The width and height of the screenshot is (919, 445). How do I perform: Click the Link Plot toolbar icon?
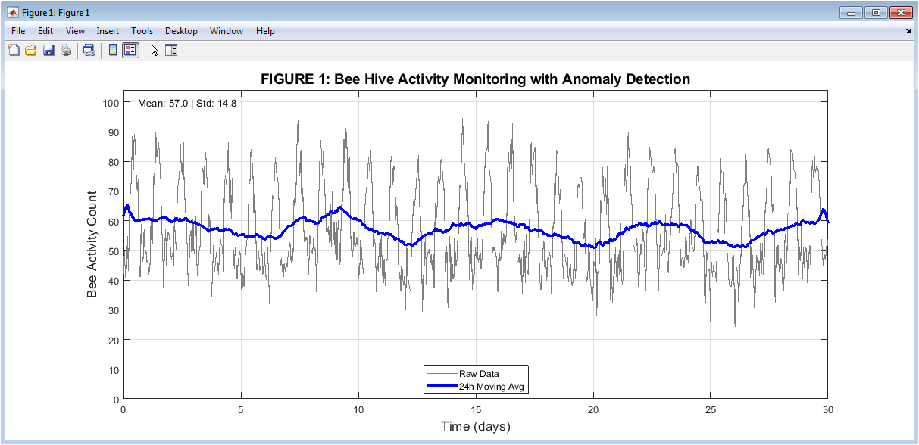(89, 51)
